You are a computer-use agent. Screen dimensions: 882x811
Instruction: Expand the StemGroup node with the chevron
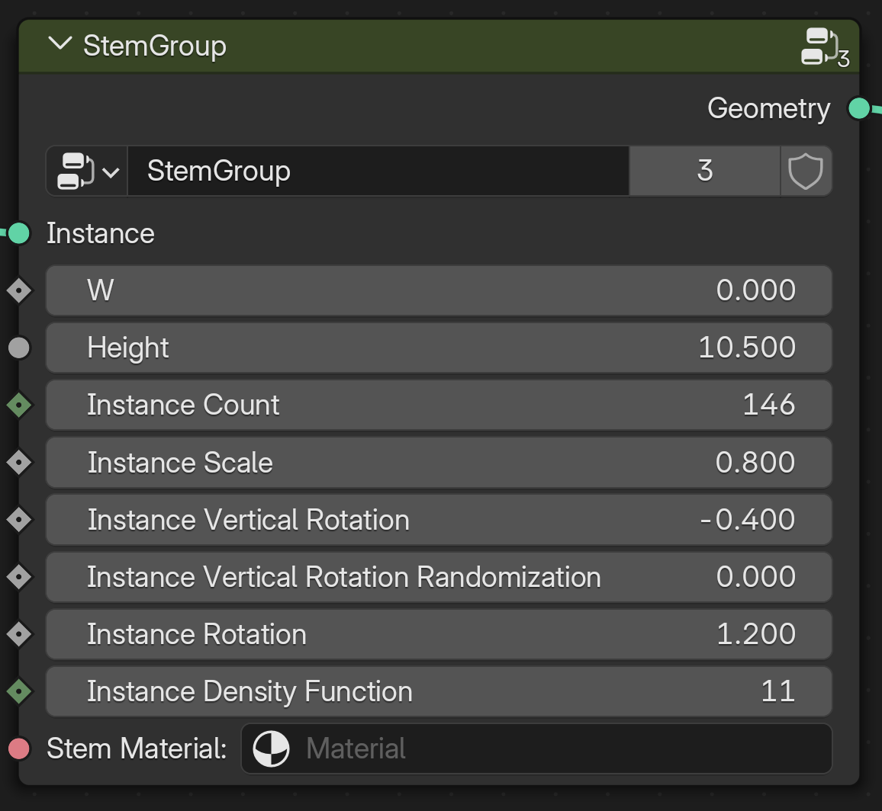pos(60,45)
